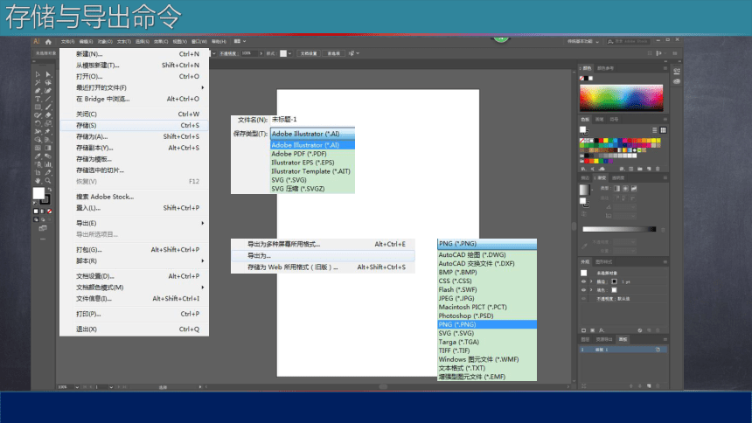This screenshot has height=423, width=752.
Task: Select Adobe PDF (*.PDF) format option
Action: pyautogui.click(x=313, y=154)
